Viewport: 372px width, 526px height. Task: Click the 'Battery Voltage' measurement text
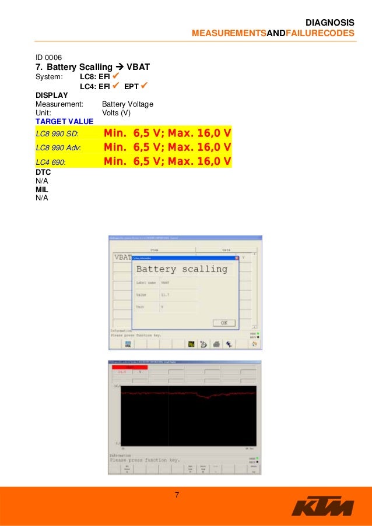click(x=128, y=104)
